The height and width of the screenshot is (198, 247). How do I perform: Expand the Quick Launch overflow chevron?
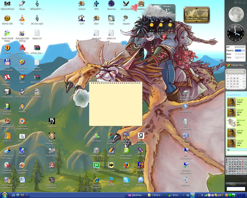(27, 195)
